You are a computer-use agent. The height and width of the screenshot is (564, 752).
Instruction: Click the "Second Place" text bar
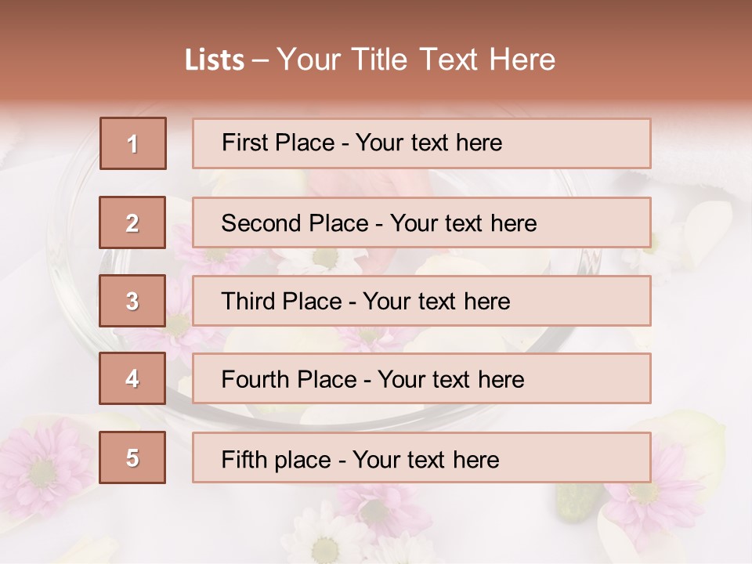(x=421, y=222)
